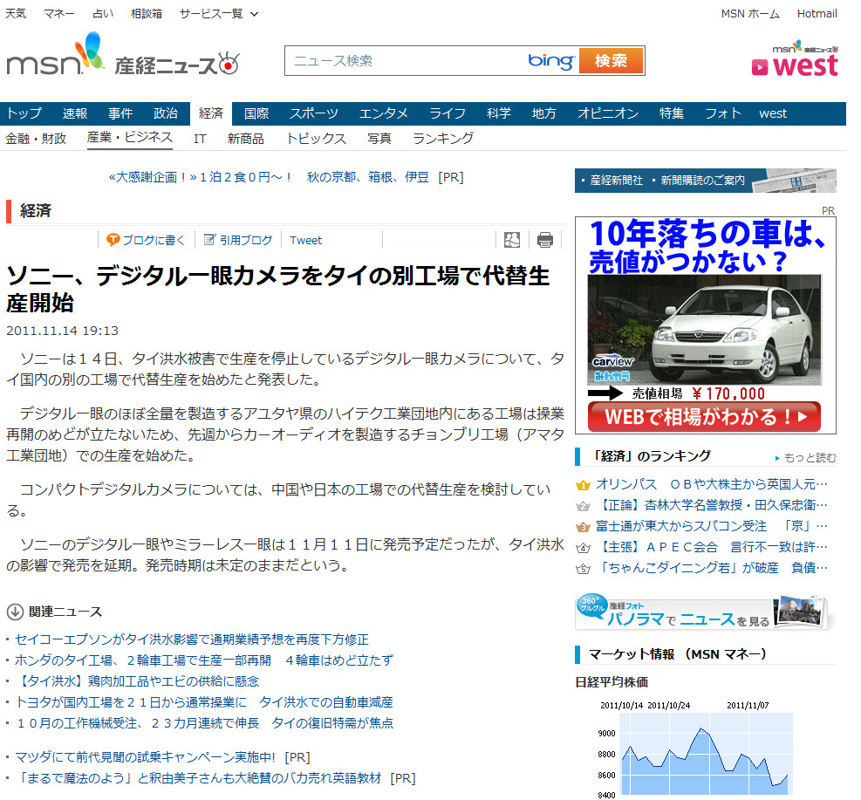Click the ブログに書く speech bubble icon
The image size is (861, 800).
pos(113,240)
